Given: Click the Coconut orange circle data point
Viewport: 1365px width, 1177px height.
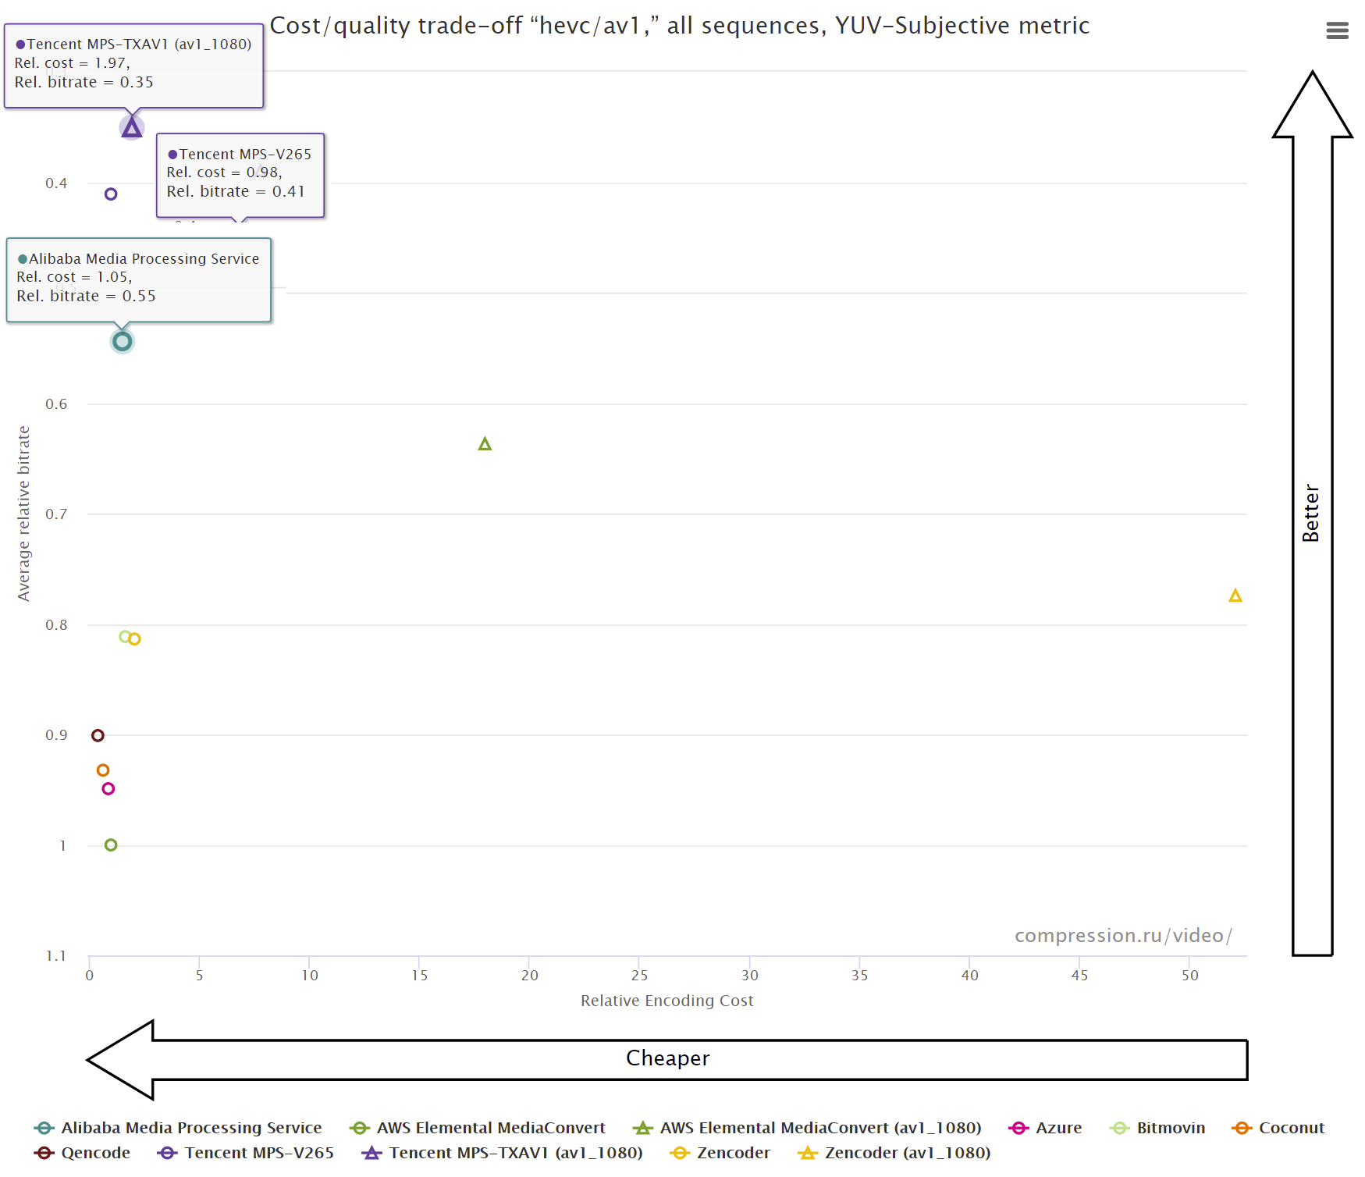Looking at the screenshot, I should click(103, 770).
